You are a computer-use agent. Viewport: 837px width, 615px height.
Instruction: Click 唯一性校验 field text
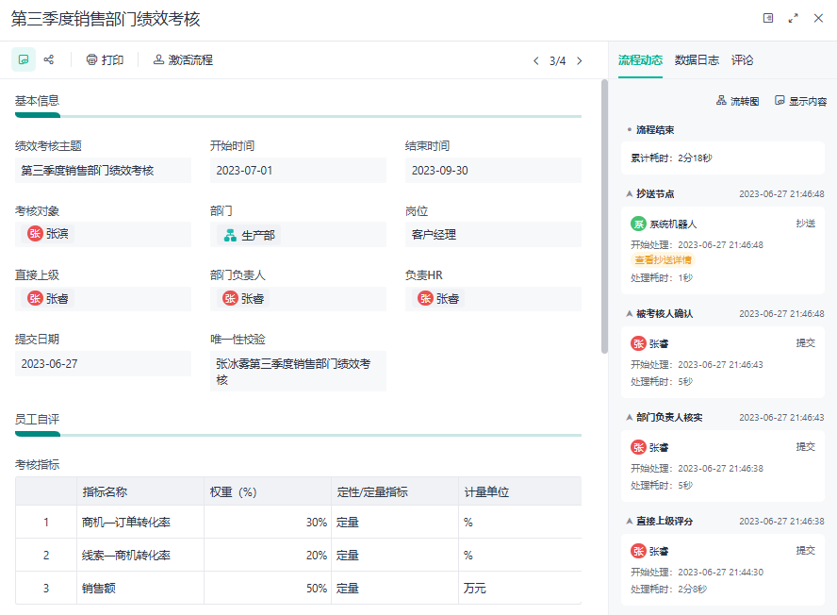[298, 372]
